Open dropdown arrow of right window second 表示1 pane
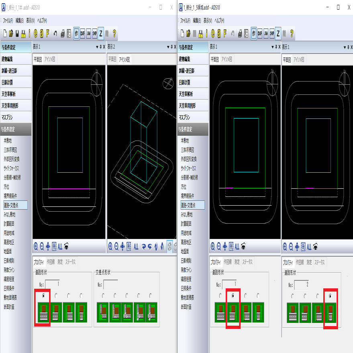Image resolution: width=353 pixels, height=353 pixels. [345, 47]
